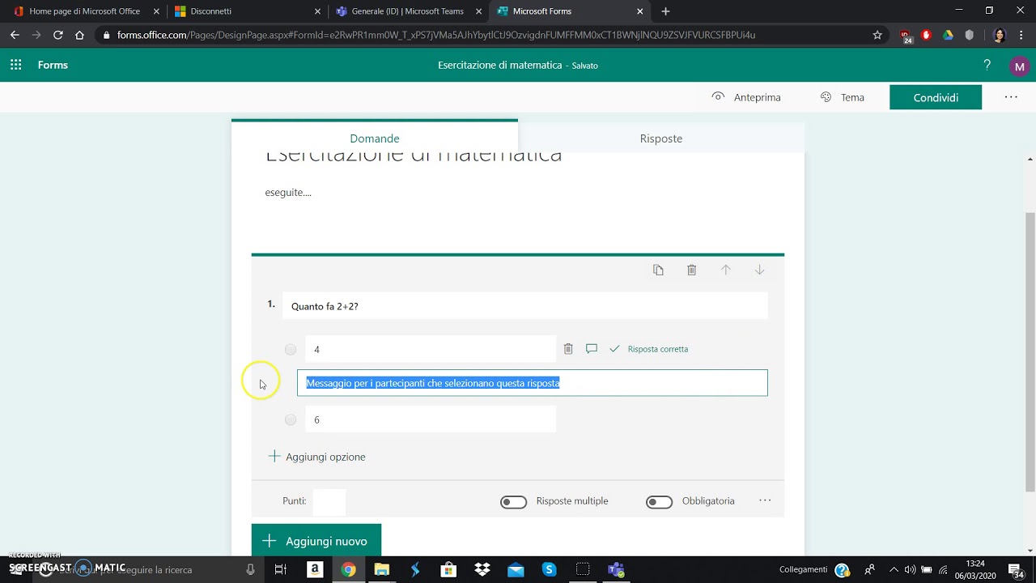Open the purple M account avatar
1036x583 pixels.
1019,67
